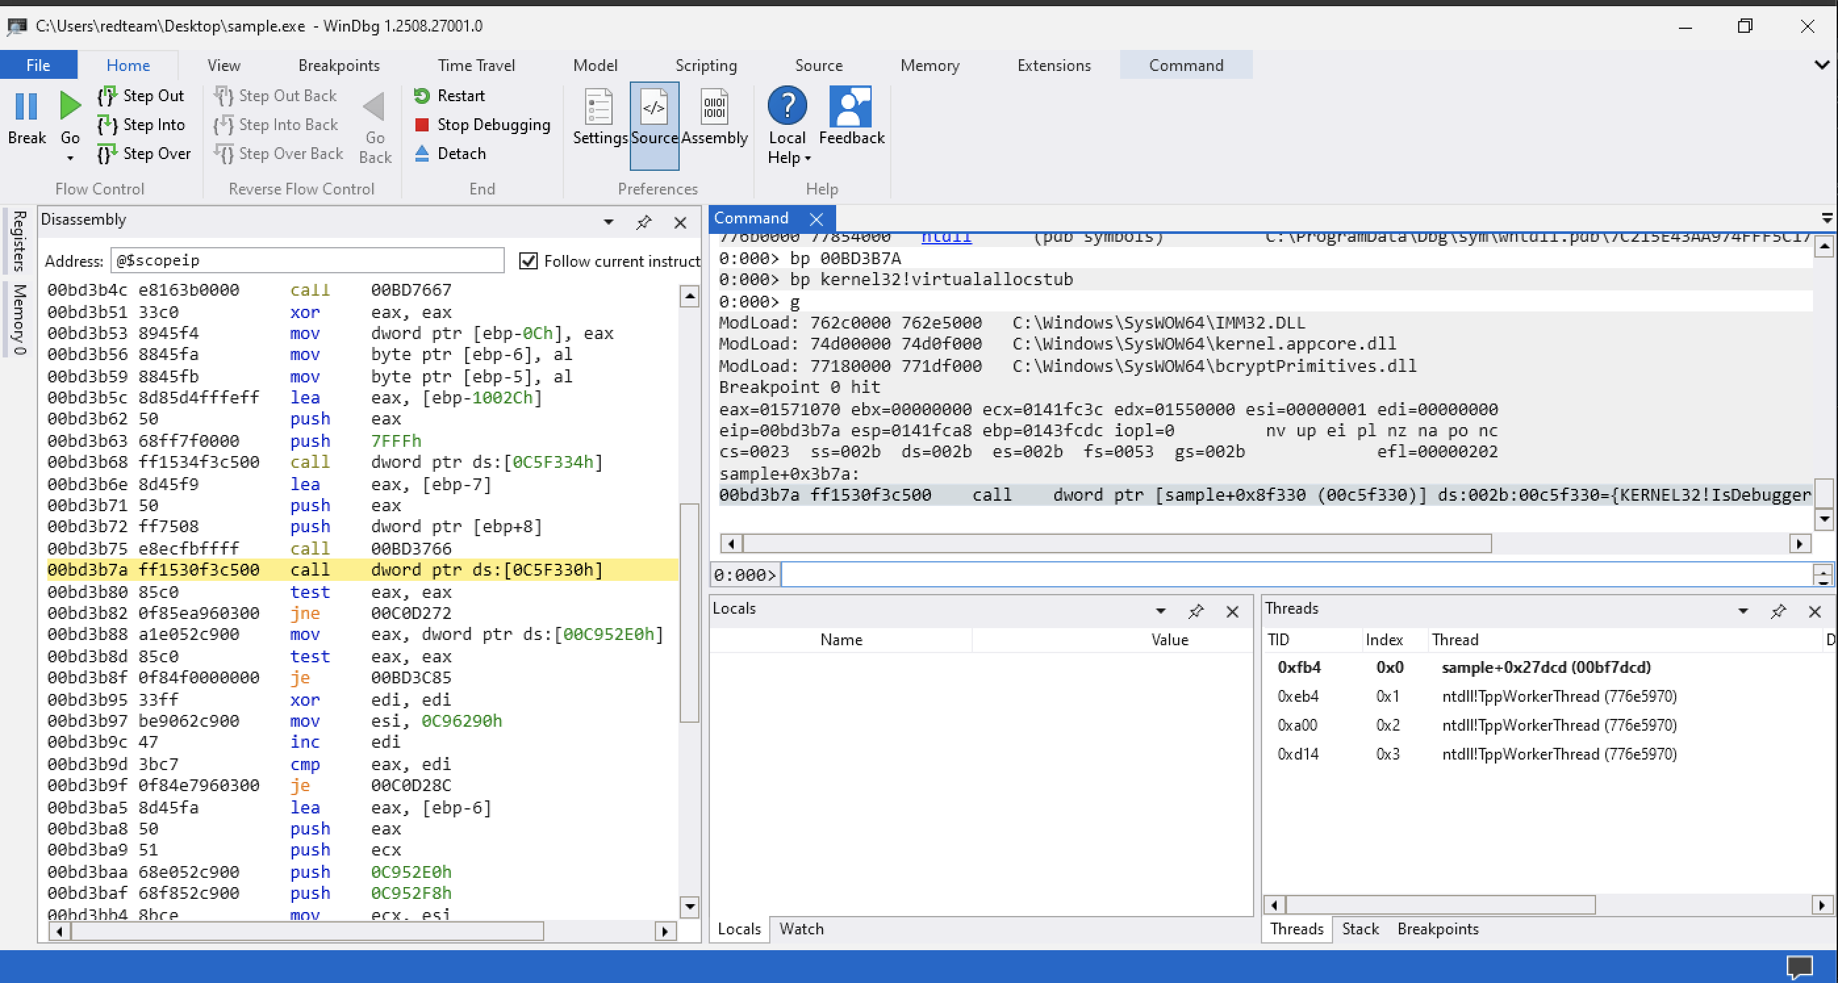Open the Threads panel options dropdown
This screenshot has width=1838, height=983.
tap(1743, 611)
